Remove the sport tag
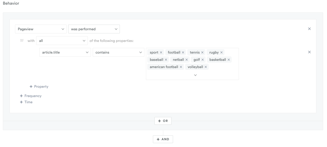 pos(161,53)
